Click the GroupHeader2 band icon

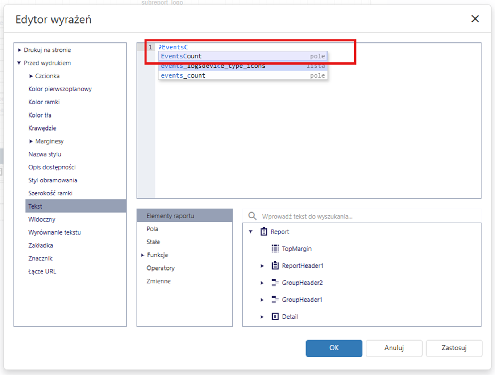pos(275,283)
